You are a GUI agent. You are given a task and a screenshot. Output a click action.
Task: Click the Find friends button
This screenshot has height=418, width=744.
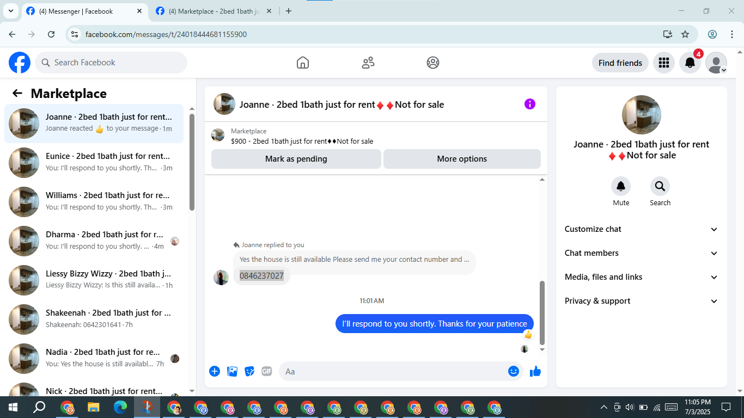pyautogui.click(x=620, y=63)
